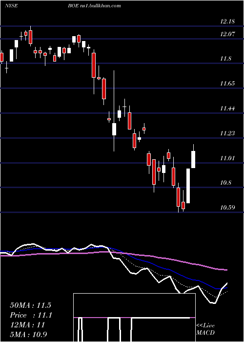The width and height of the screenshot is (244, 342).
Task: Click the large red candle crossing 11.8
Action: tap(94, 65)
